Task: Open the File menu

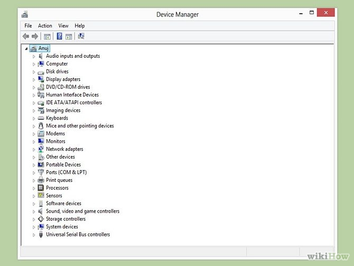Action: (28, 25)
